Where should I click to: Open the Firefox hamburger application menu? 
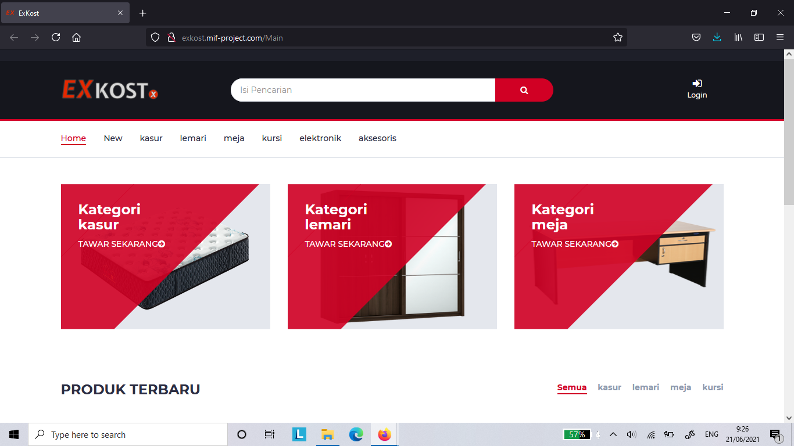pyautogui.click(x=780, y=37)
